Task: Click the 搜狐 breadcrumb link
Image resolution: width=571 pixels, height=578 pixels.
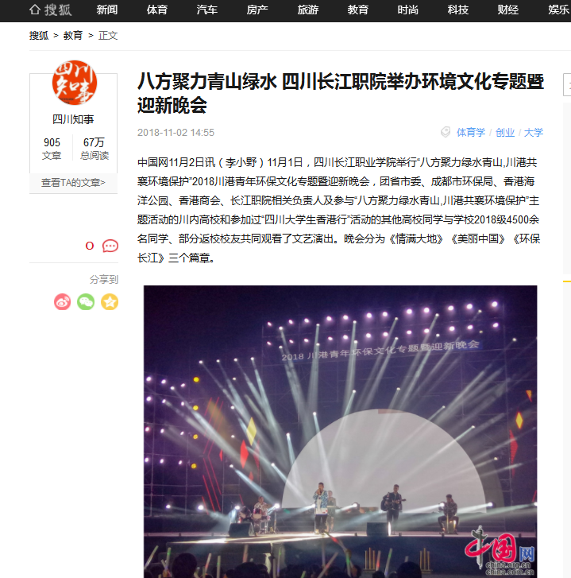Action: [x=39, y=36]
